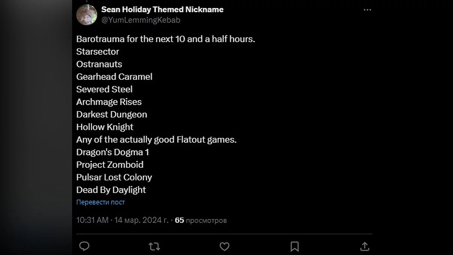Click the reply speech bubble icon

85,247
